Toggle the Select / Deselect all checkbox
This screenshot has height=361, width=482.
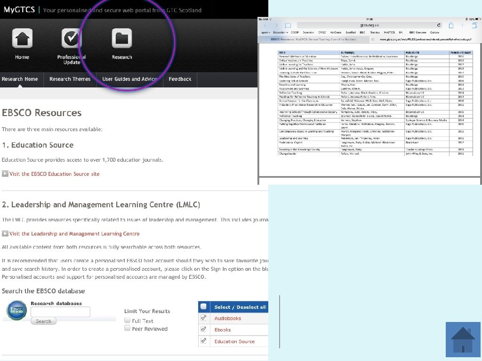203,306
